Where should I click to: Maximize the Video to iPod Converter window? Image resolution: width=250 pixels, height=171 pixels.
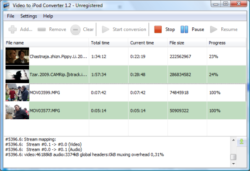coord(225,4)
